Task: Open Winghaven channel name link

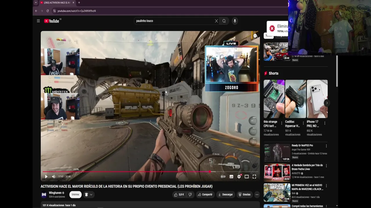Action: coord(55,193)
